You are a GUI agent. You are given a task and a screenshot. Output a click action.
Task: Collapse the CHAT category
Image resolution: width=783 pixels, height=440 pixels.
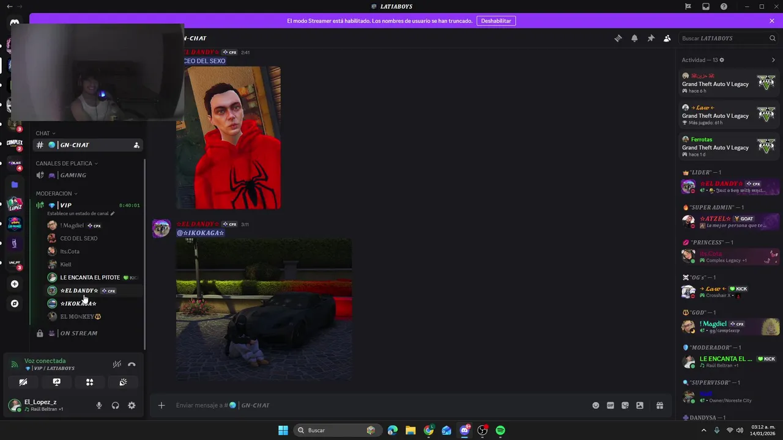tap(45, 133)
